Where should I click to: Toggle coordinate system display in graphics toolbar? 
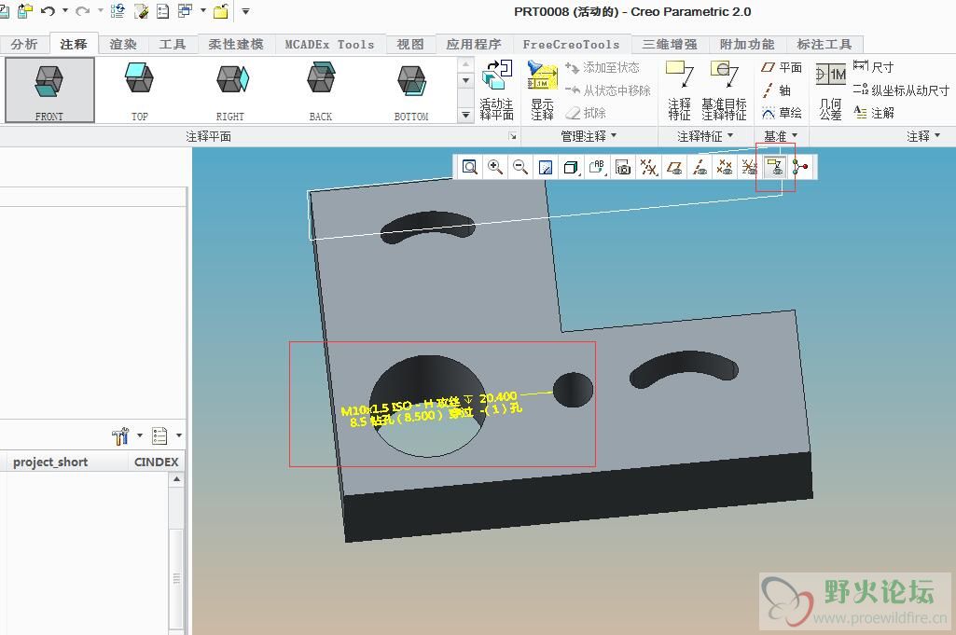point(749,167)
